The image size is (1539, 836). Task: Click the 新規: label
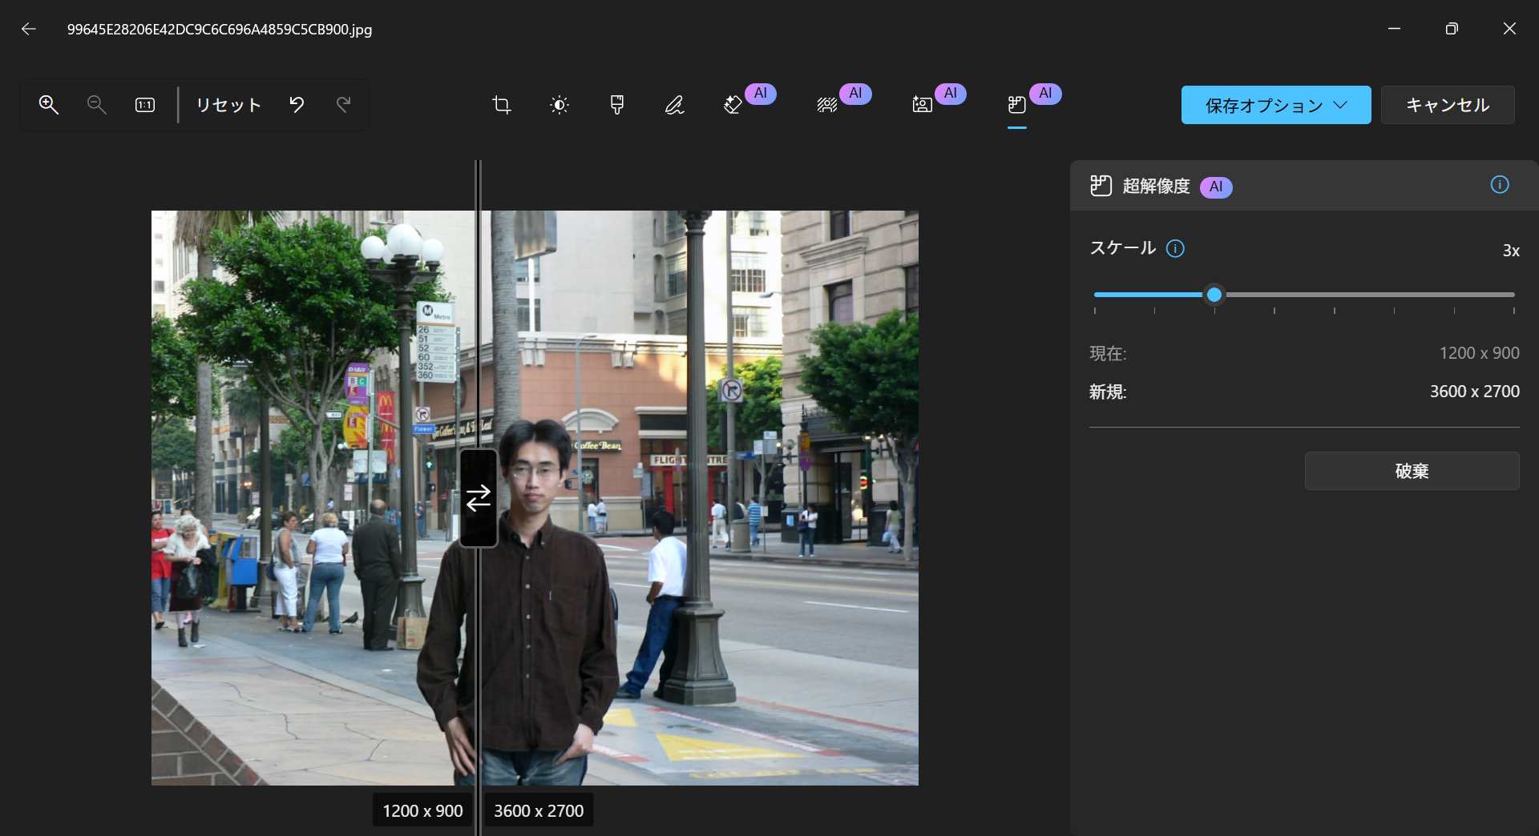point(1108,392)
